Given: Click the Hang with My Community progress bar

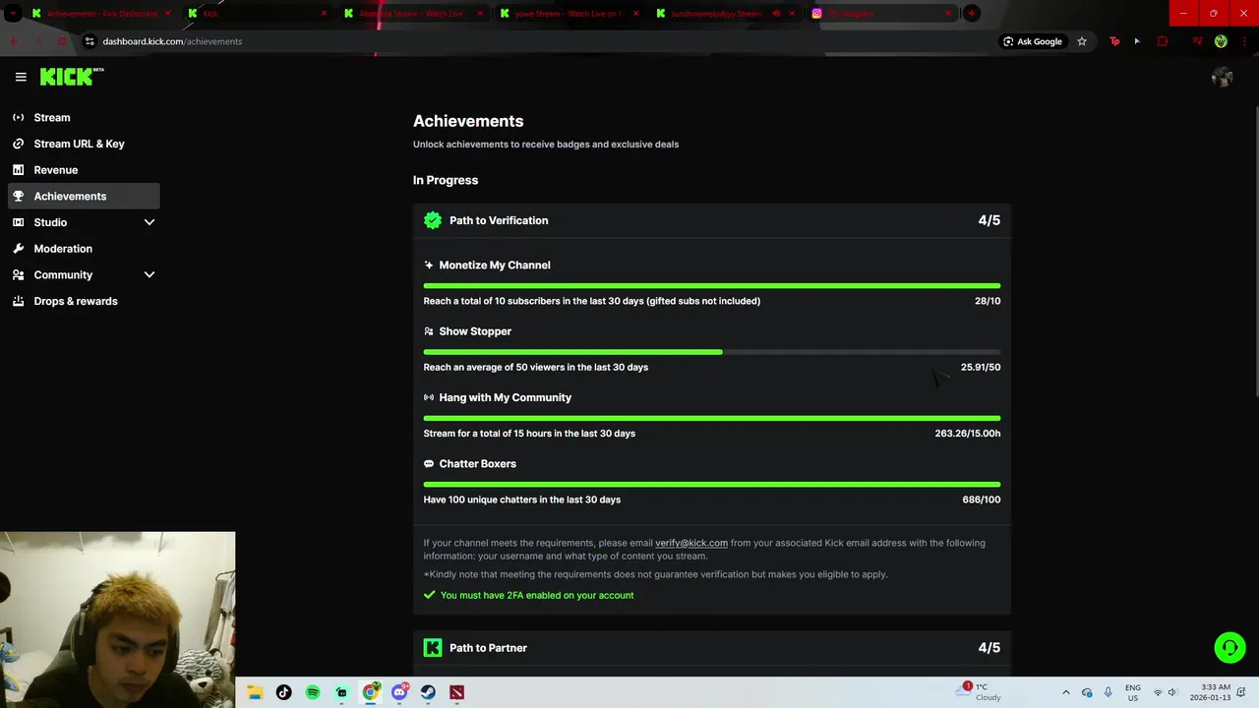Looking at the screenshot, I should pos(712,418).
